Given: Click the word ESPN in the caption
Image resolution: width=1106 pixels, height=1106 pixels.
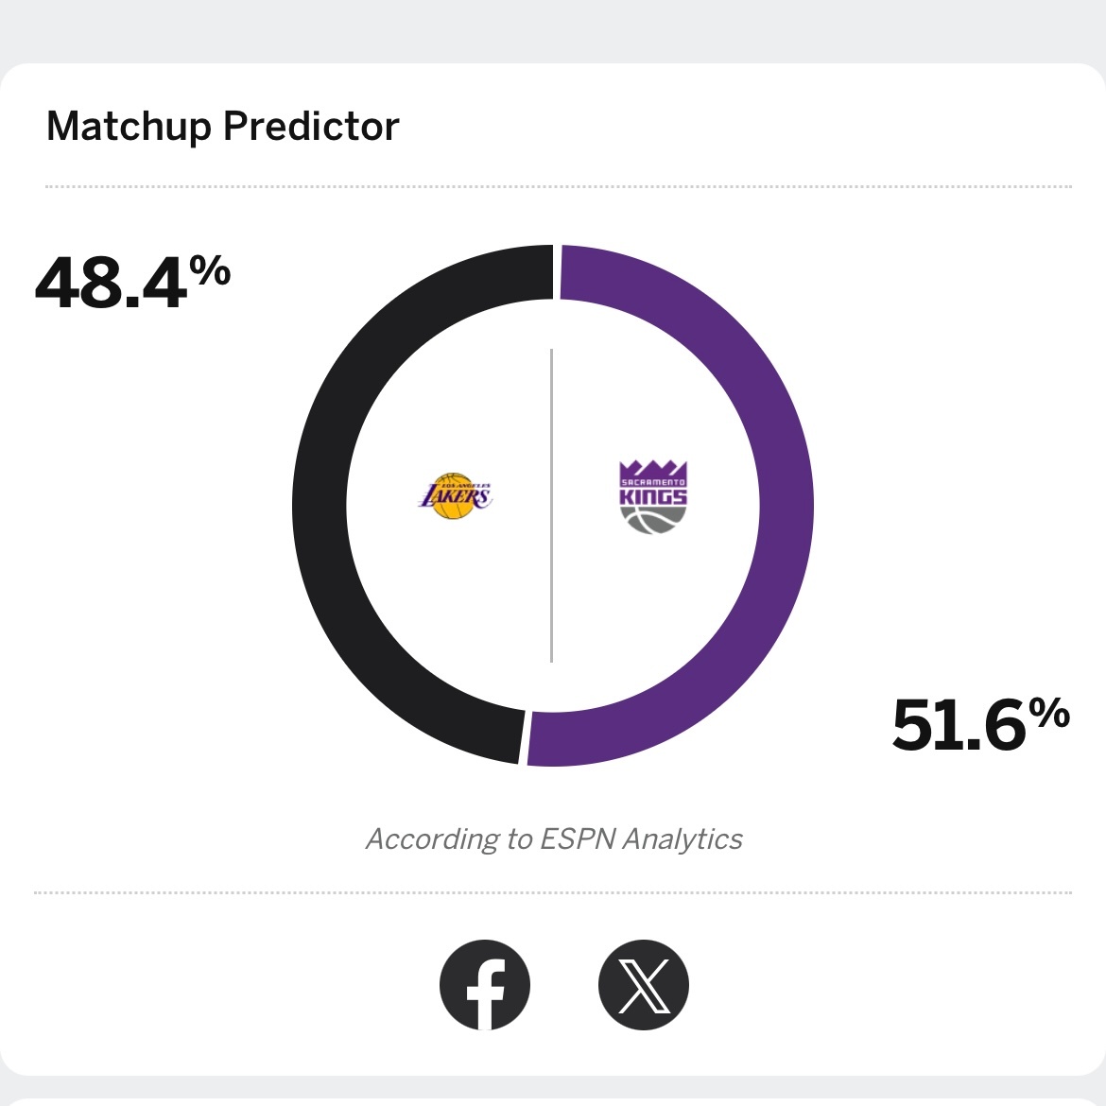Looking at the screenshot, I should coord(577,839).
